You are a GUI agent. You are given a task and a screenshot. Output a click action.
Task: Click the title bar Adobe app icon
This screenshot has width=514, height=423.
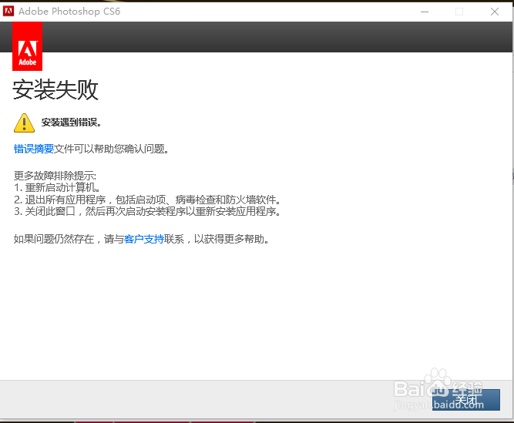[8, 11]
